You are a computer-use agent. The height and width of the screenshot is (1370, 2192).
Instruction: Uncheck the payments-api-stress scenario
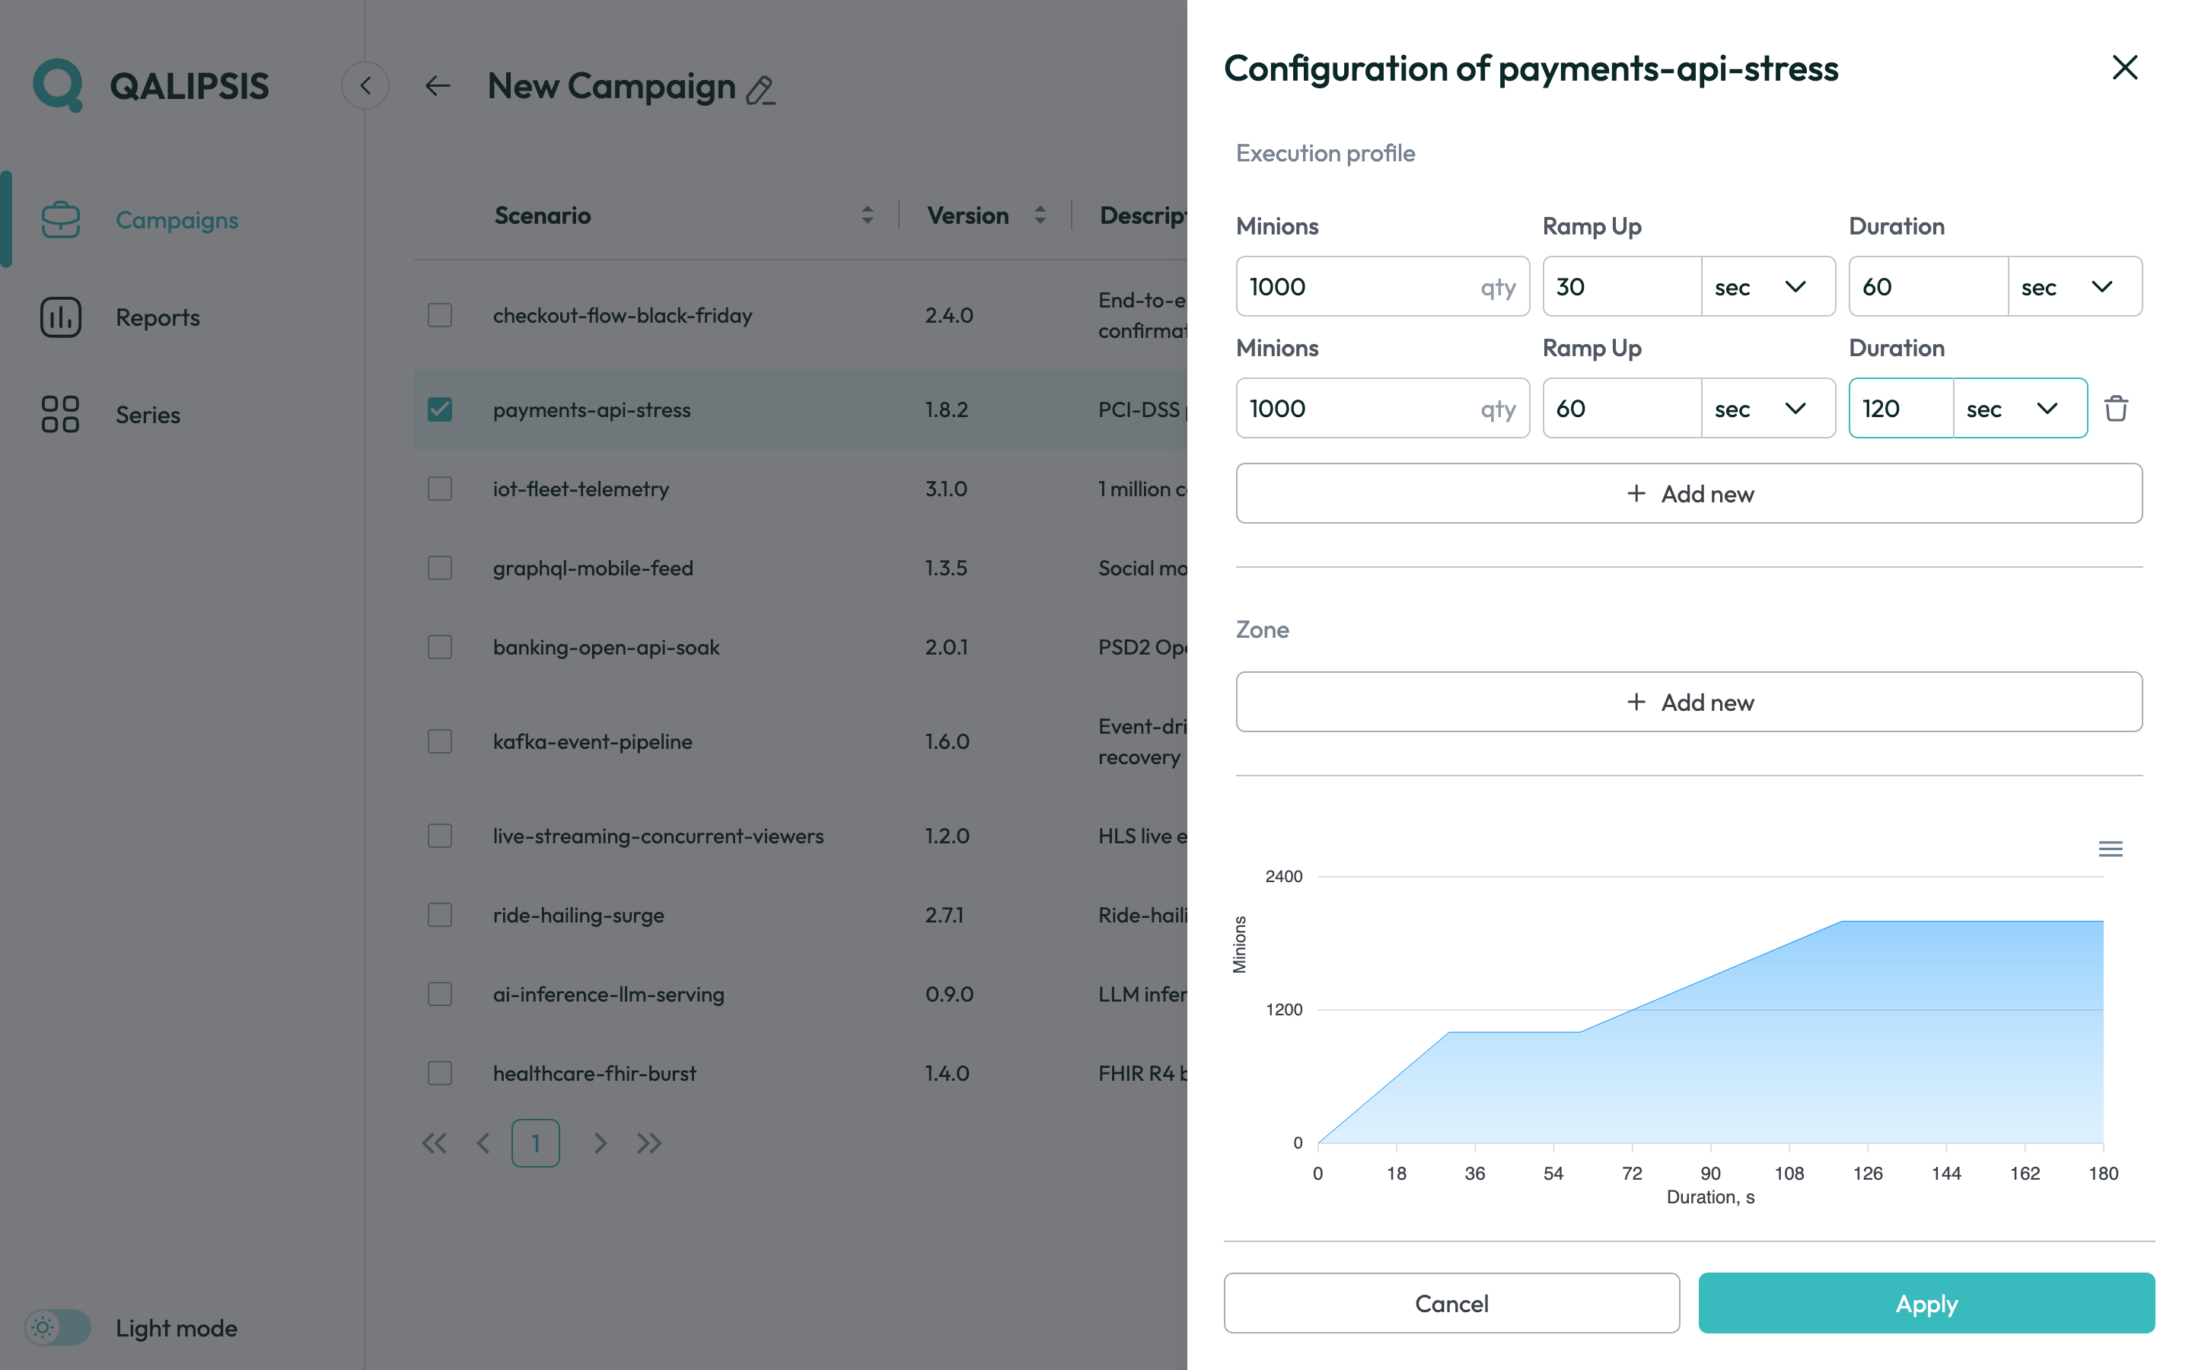click(x=440, y=409)
